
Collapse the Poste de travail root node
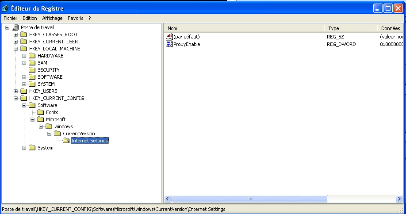7,27
